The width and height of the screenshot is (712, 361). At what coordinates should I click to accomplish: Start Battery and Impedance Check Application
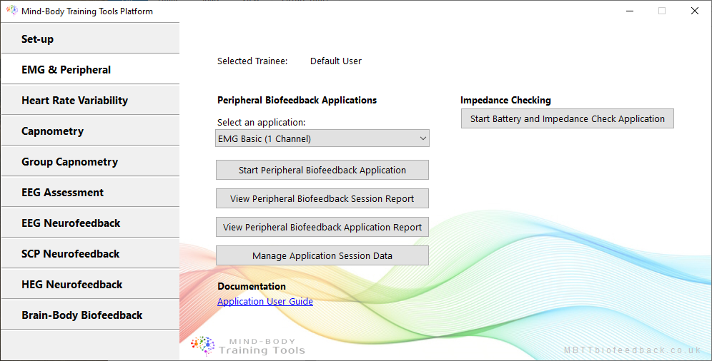coord(567,118)
